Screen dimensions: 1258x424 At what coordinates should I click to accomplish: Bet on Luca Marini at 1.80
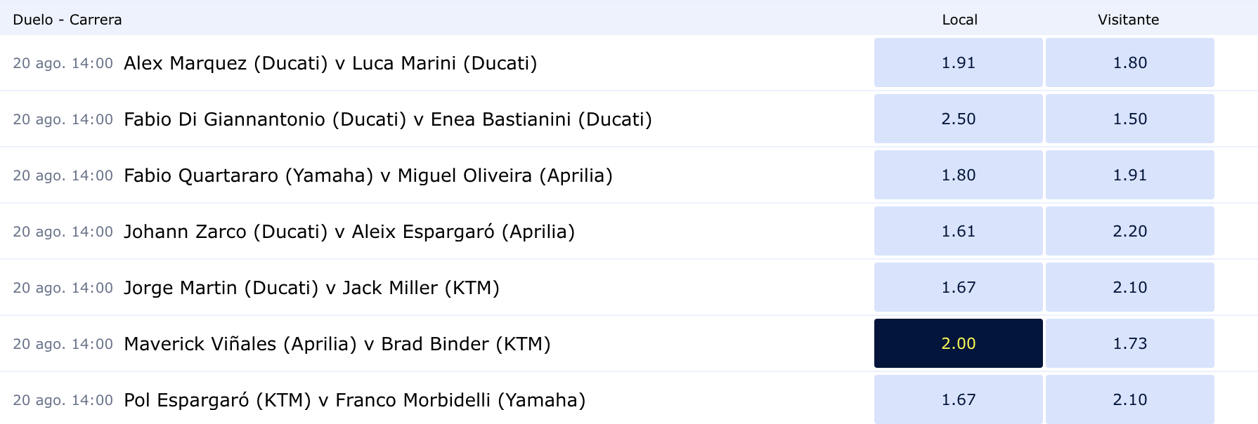[x=1129, y=62]
